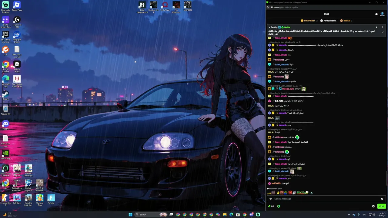This screenshot has width=388, height=218.
Task: Open Microsoft Store from the taskbar
Action: click(238, 215)
